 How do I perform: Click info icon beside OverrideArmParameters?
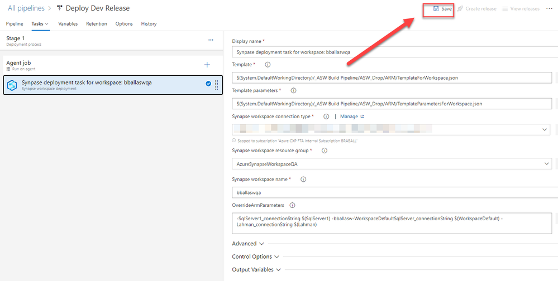(292, 205)
